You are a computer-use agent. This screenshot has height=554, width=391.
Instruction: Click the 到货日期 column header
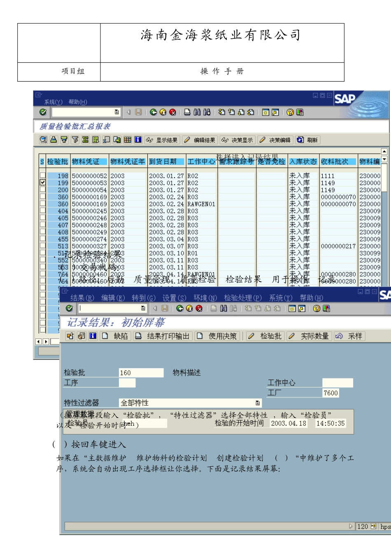tap(166, 162)
